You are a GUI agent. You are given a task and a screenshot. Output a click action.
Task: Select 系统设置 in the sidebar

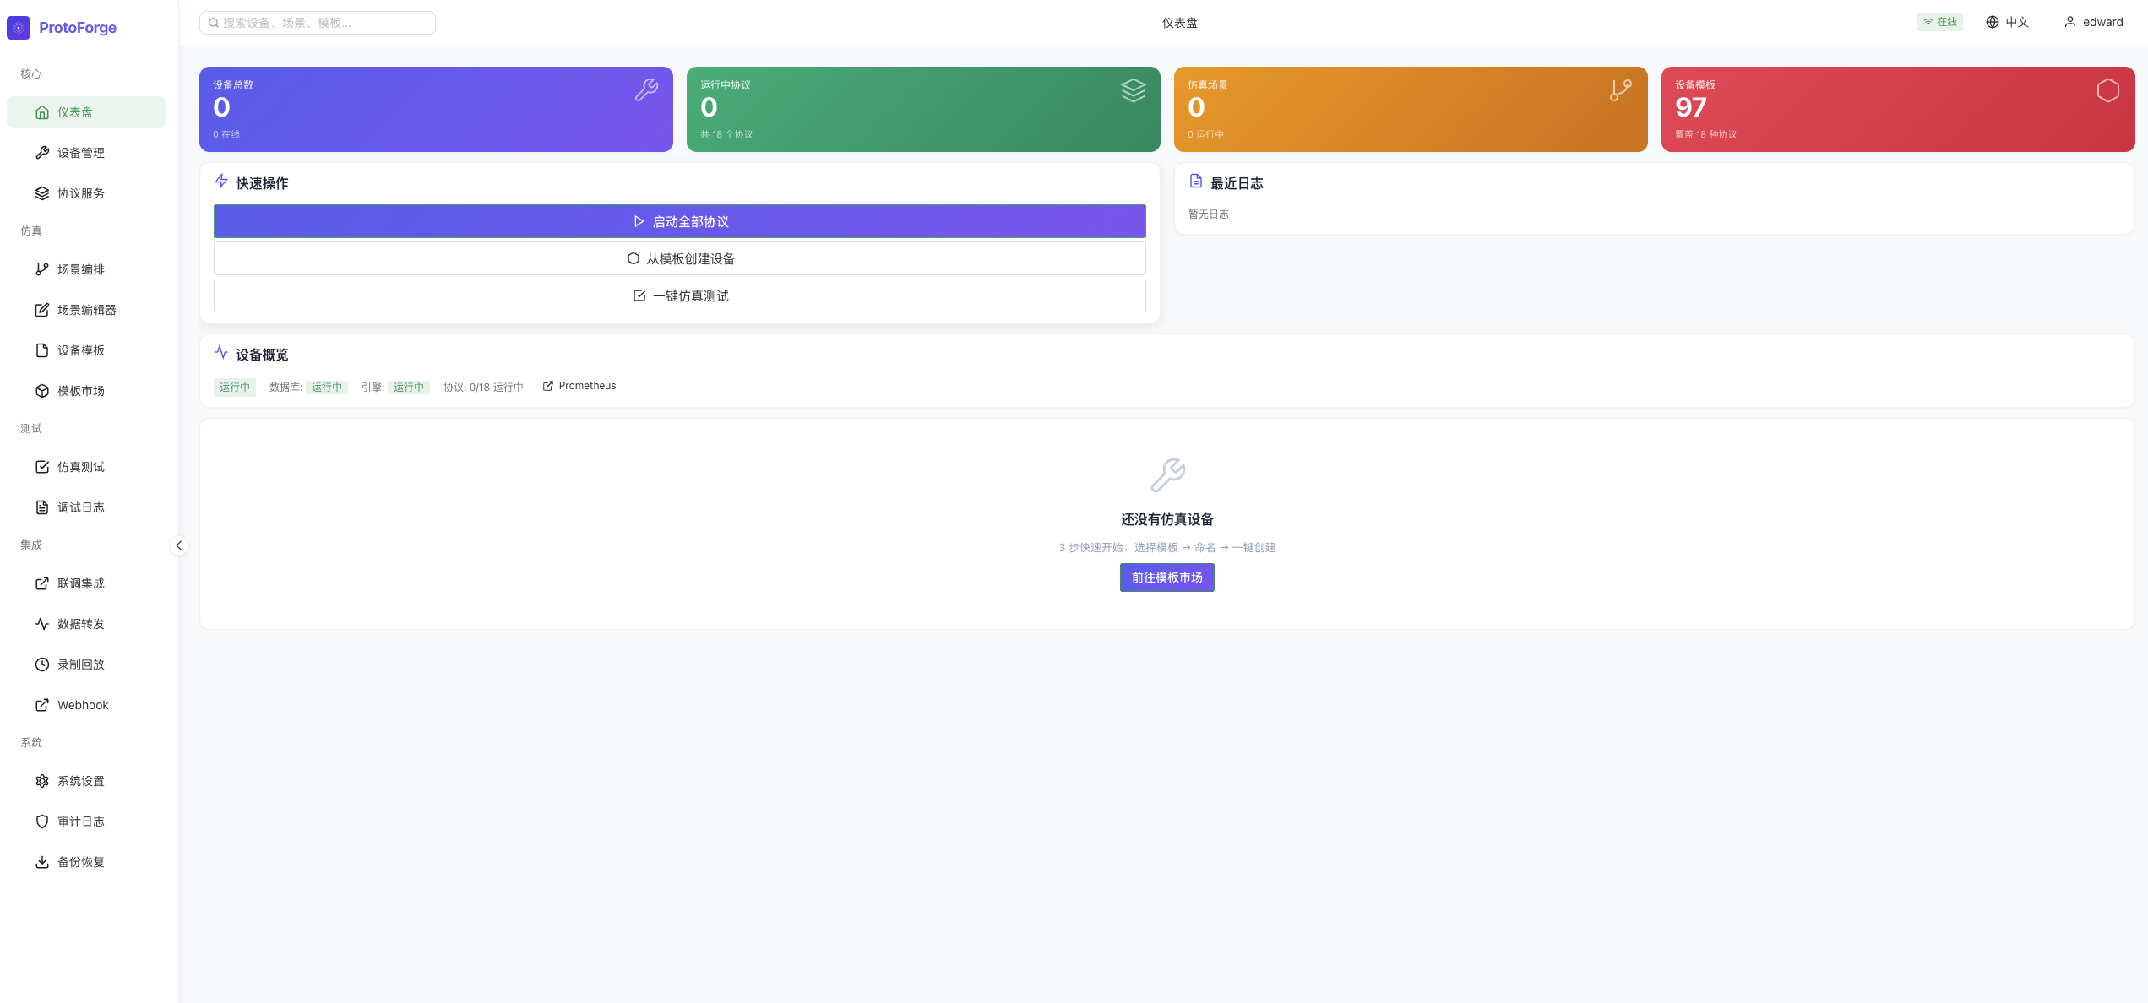tap(86, 781)
